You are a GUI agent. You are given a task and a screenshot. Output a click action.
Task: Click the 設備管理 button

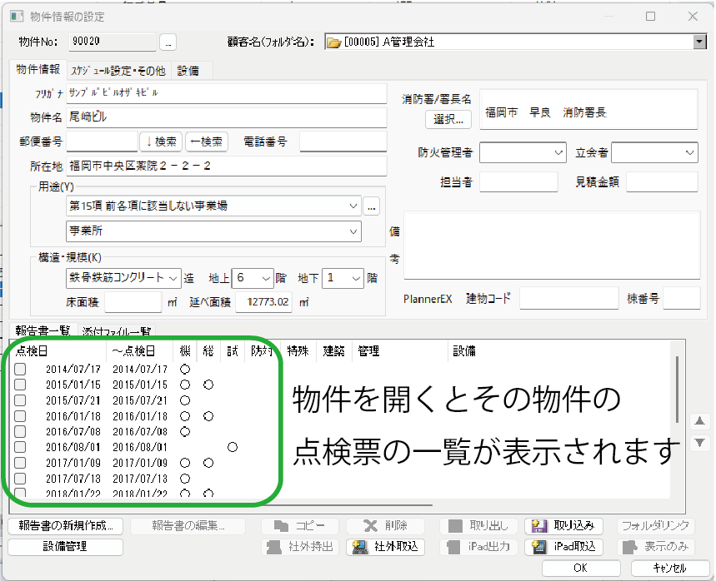(x=66, y=547)
